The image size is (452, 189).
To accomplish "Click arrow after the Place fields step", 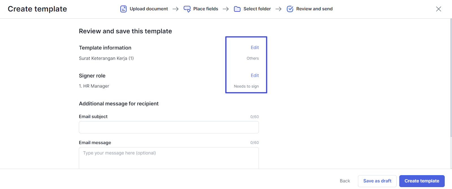I will (226, 9).
